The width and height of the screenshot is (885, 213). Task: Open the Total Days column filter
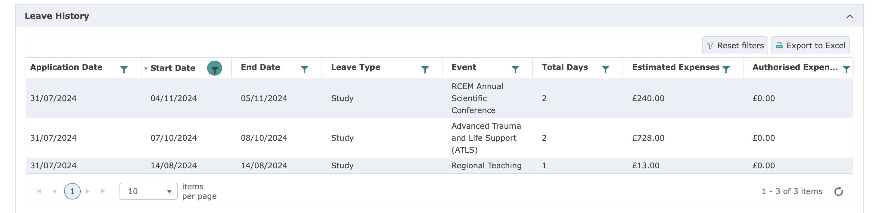pyautogui.click(x=605, y=69)
